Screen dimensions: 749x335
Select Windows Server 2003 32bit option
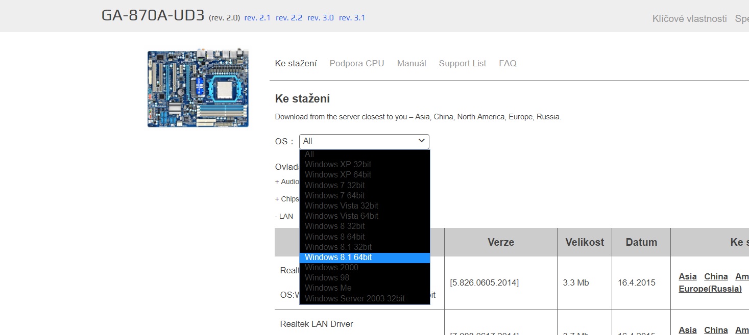[365, 298]
